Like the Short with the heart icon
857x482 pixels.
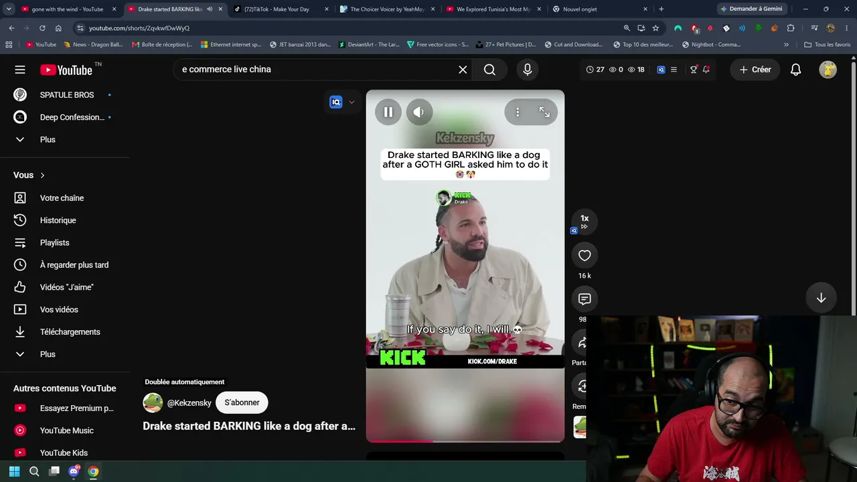(x=585, y=255)
